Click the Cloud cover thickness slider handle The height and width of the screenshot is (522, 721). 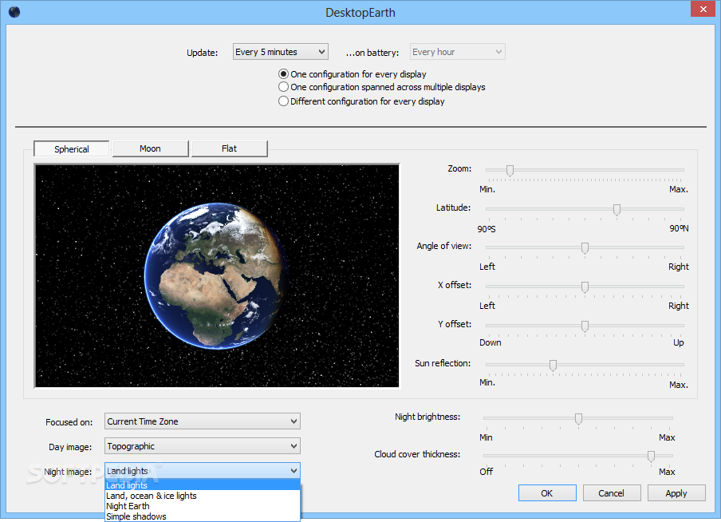tap(651, 456)
